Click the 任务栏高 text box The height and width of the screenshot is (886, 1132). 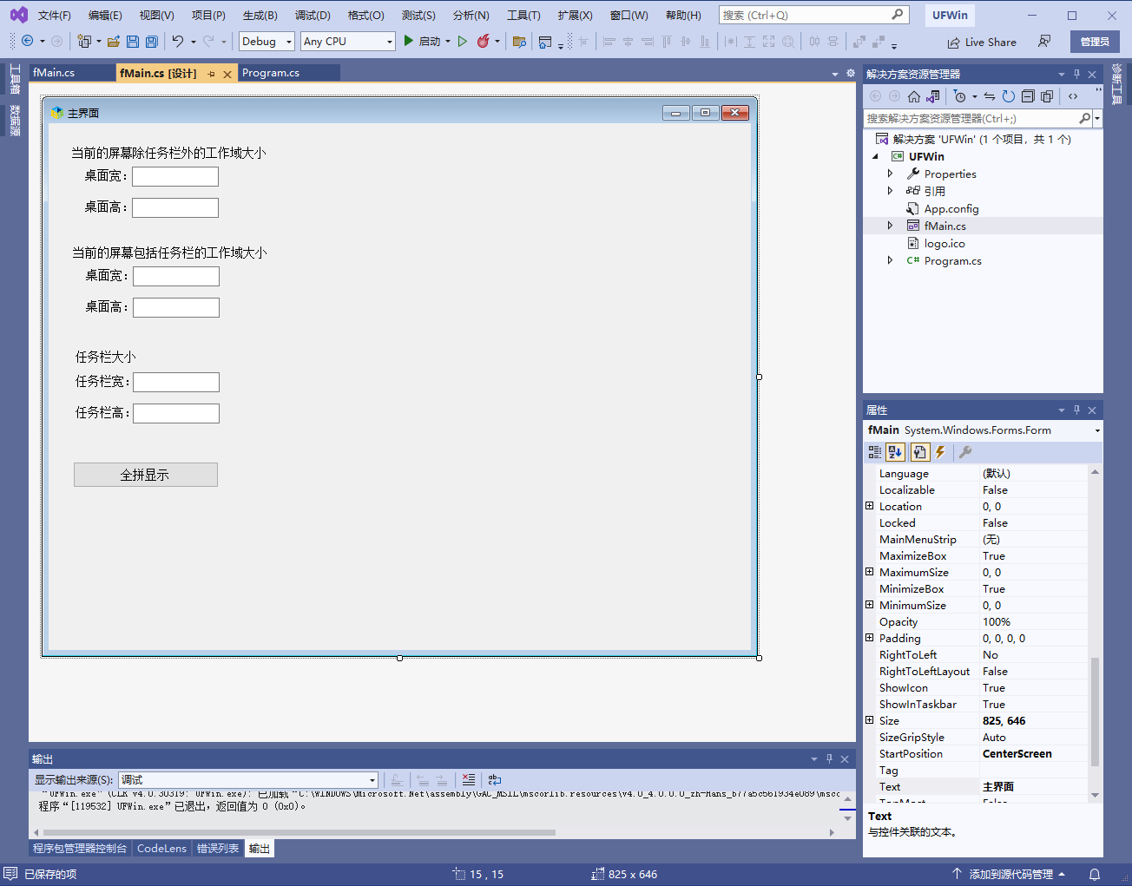[176, 414]
